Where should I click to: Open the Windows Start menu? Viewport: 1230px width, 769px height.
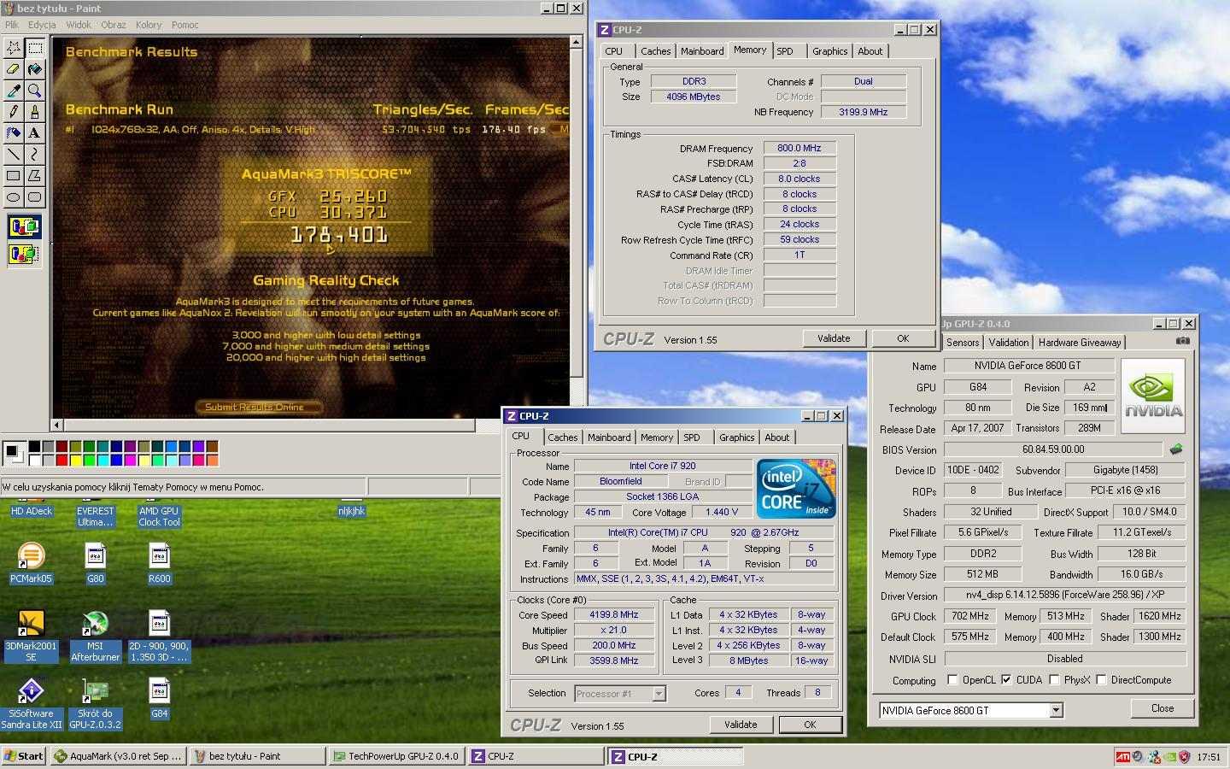click(x=24, y=756)
